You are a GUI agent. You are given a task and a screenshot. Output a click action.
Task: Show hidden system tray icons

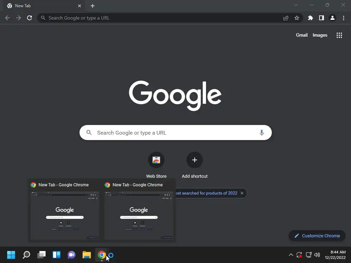291,255
